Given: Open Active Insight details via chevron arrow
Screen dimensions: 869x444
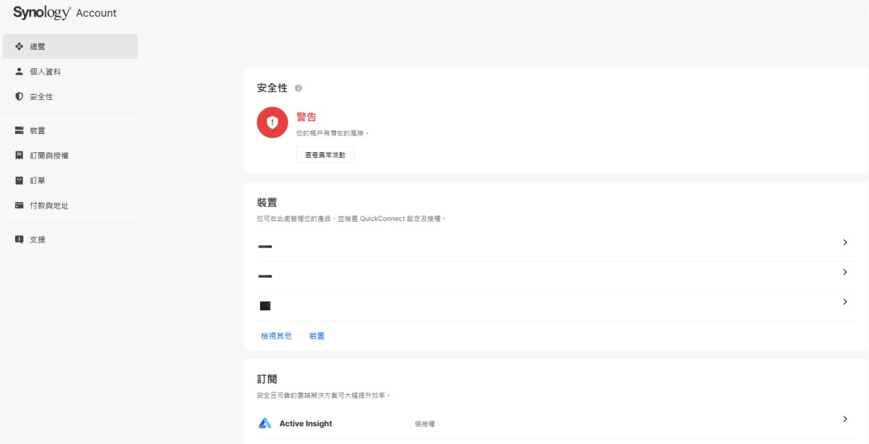Looking at the screenshot, I should click(x=844, y=419).
